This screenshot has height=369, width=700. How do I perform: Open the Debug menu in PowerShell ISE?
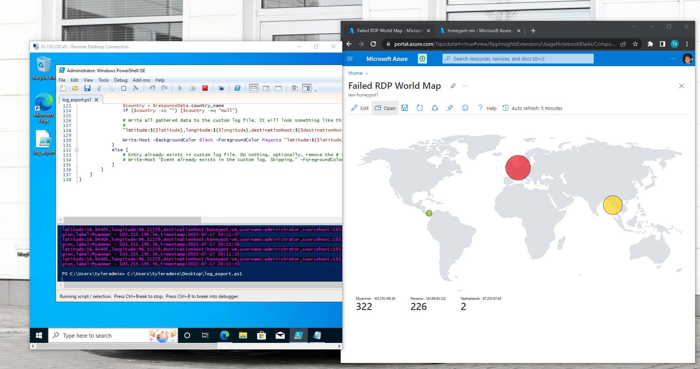[121, 80]
